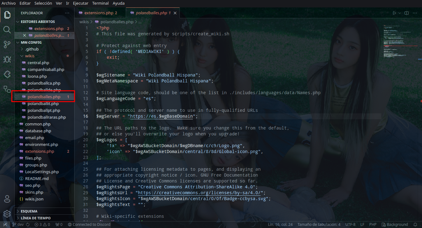
Task: Expand the ESQUEMA section
Action: click(x=29, y=211)
